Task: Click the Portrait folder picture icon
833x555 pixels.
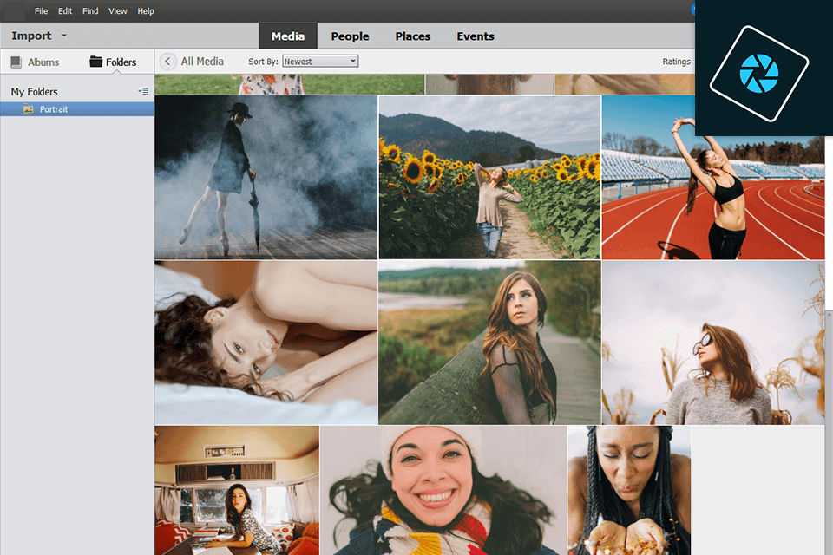Action: point(29,109)
